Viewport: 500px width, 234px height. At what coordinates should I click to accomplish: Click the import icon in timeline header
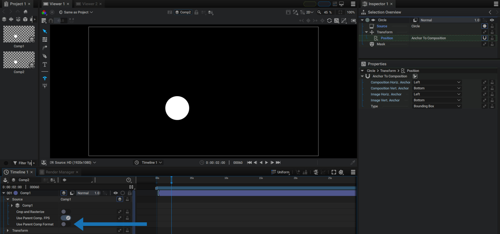(5, 180)
